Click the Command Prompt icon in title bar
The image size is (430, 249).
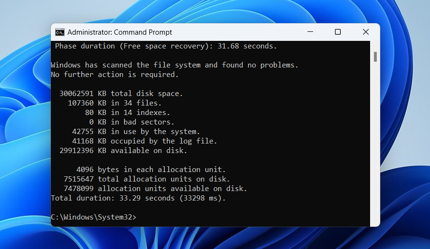pyautogui.click(x=59, y=32)
